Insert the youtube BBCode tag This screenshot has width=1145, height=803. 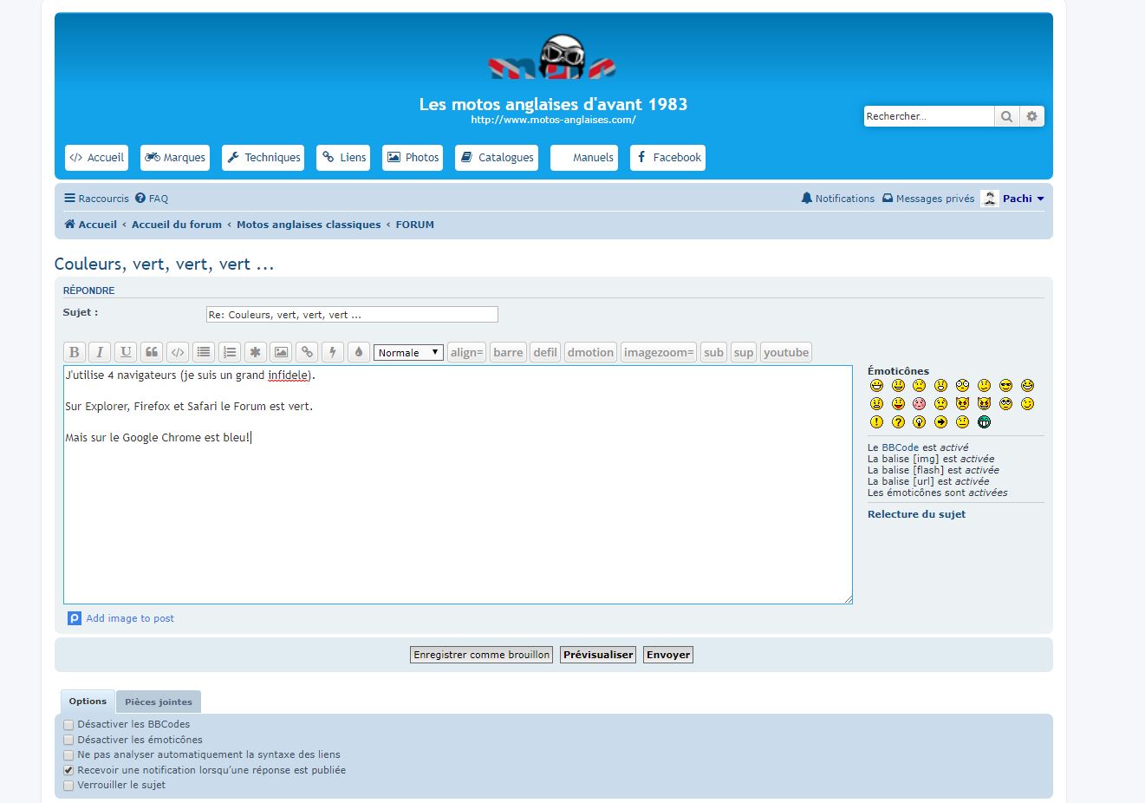786,352
